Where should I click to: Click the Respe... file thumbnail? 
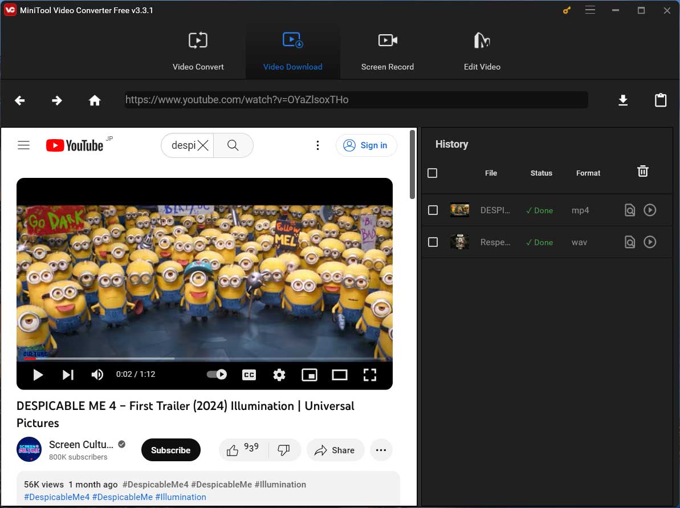(x=459, y=242)
